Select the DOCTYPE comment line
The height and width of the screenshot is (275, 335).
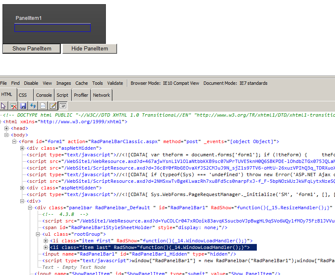169,115
